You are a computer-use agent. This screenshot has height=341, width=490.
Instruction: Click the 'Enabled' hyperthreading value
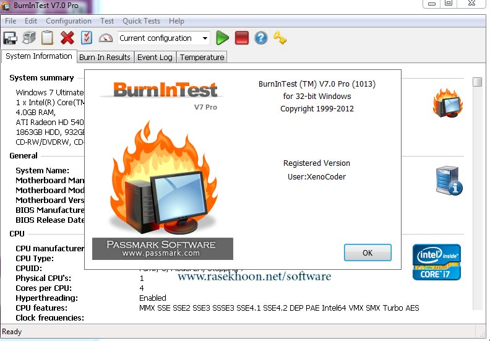click(153, 298)
